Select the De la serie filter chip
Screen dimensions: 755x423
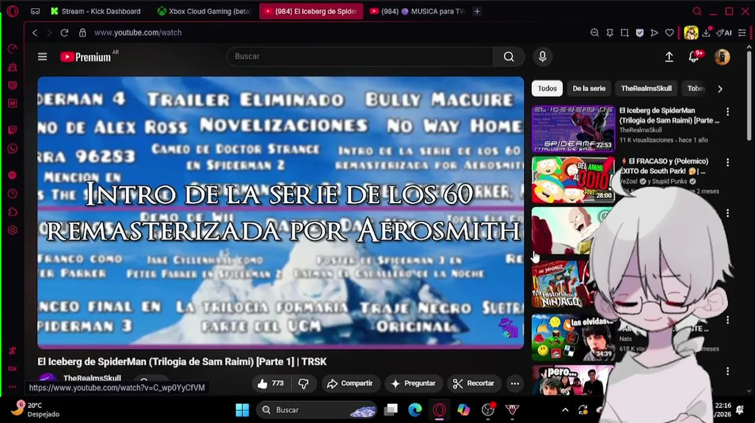tap(589, 88)
